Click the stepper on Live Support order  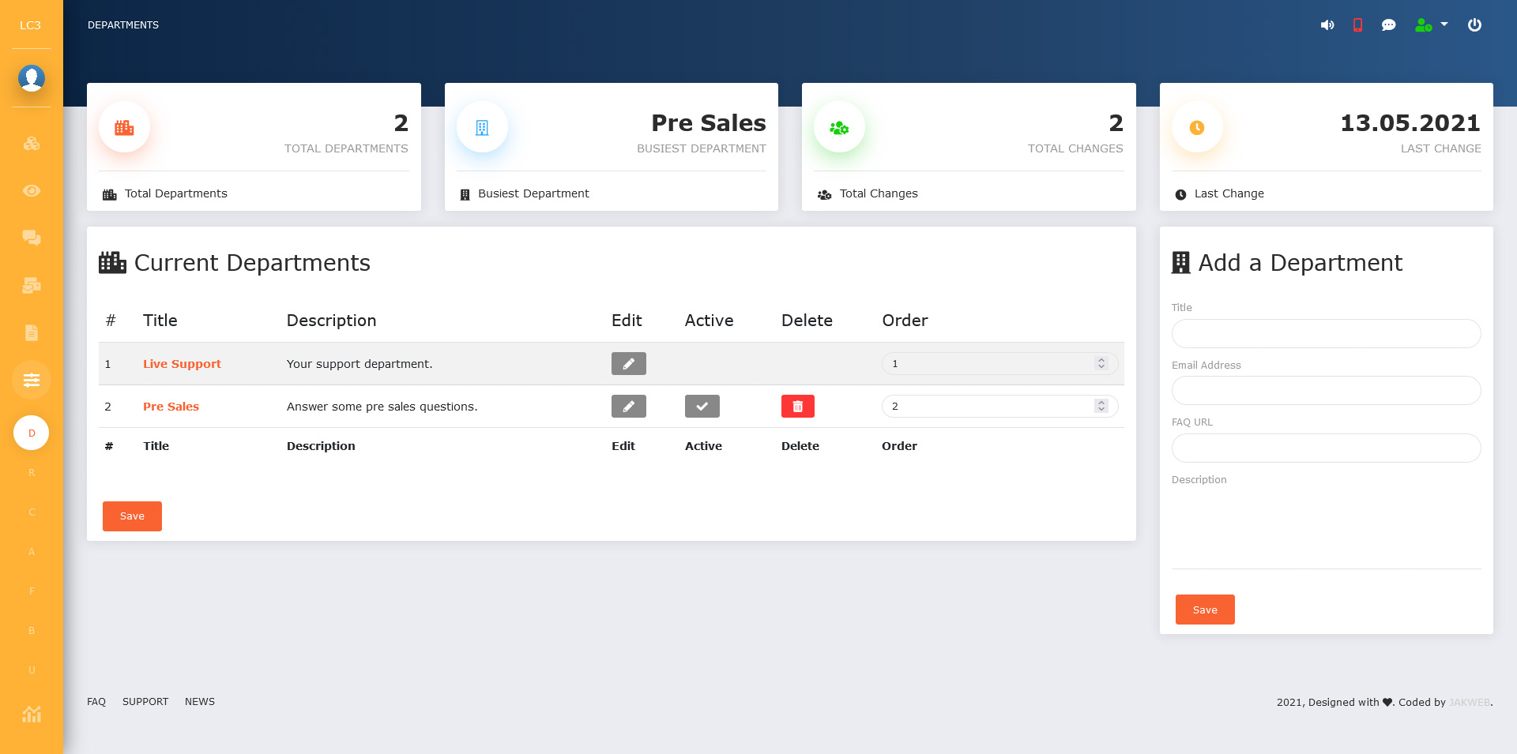[x=1101, y=363]
